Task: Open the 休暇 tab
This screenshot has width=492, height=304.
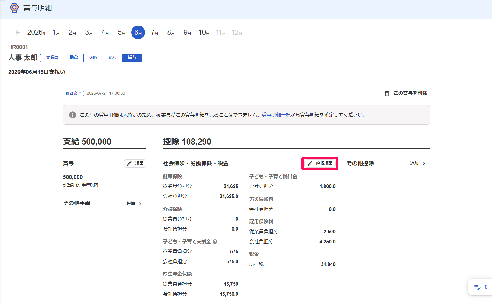Action: point(93,58)
